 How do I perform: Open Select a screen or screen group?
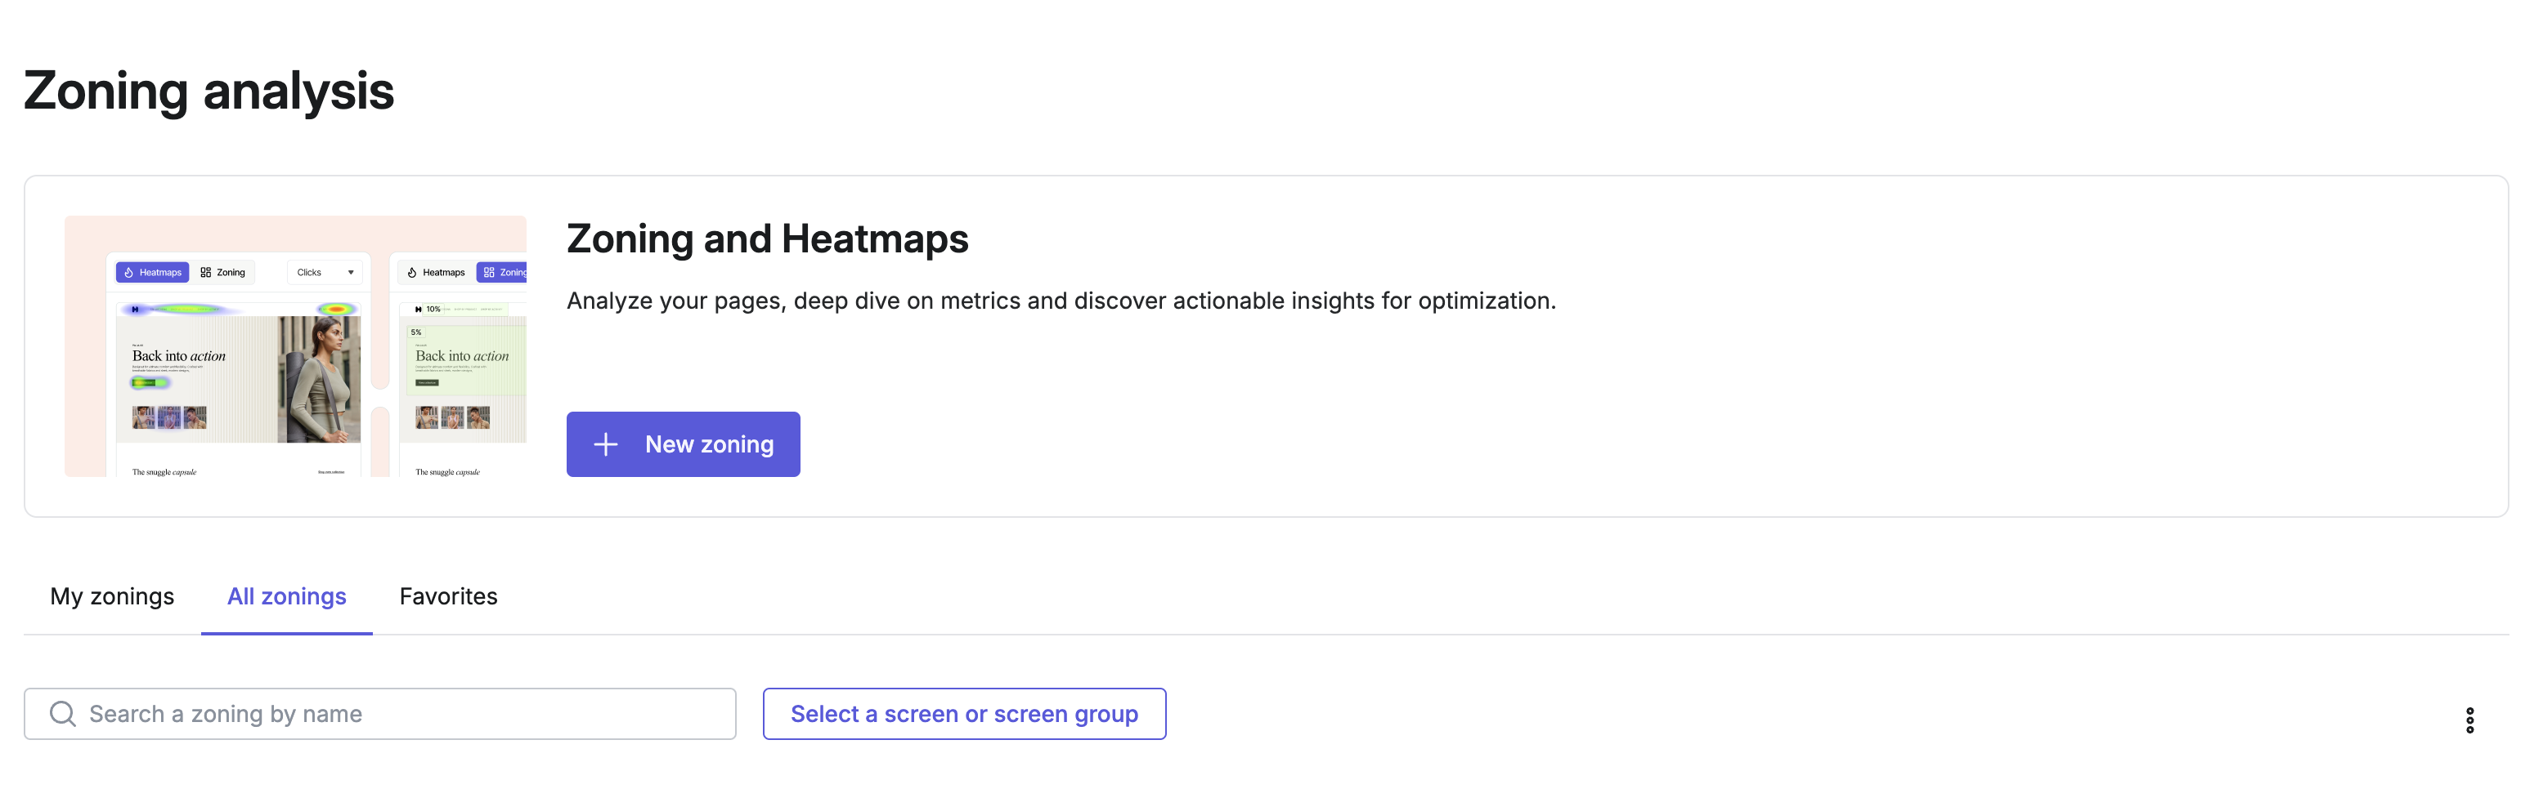click(965, 714)
